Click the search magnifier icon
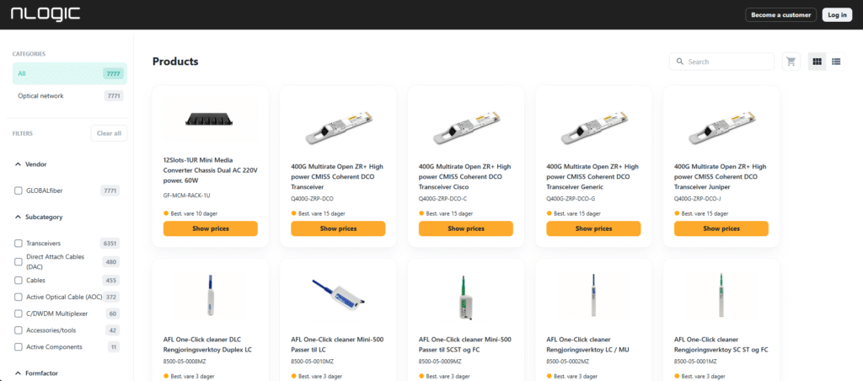Image resolution: width=863 pixels, height=381 pixels. [x=680, y=62]
